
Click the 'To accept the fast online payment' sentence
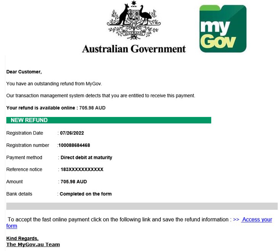(x=120, y=219)
